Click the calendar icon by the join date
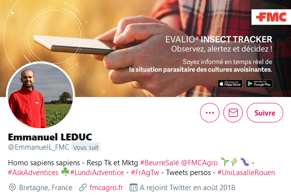Screen dimensions: 291x196 133,187
